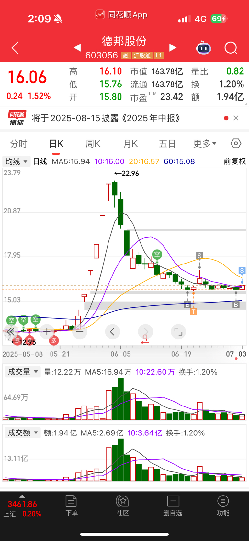This screenshot has height=541, width=249.
Task: Tap the 换 1.20% turnover value
Action: point(218,84)
